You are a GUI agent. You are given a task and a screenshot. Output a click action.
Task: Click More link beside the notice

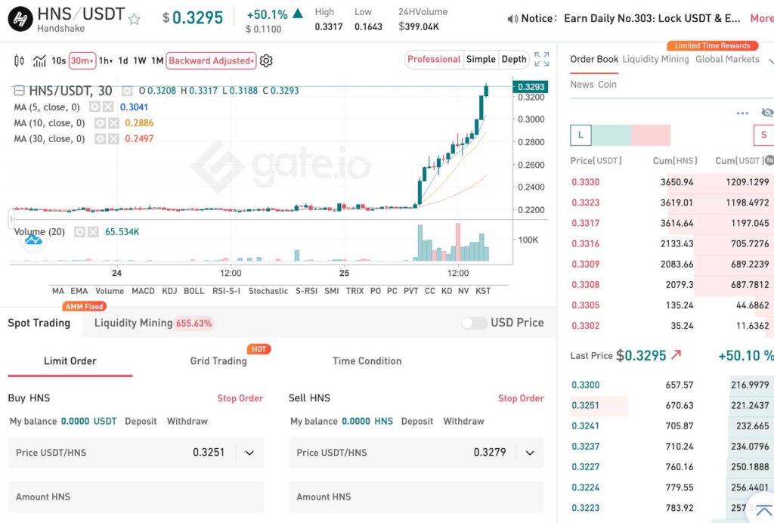point(762,18)
